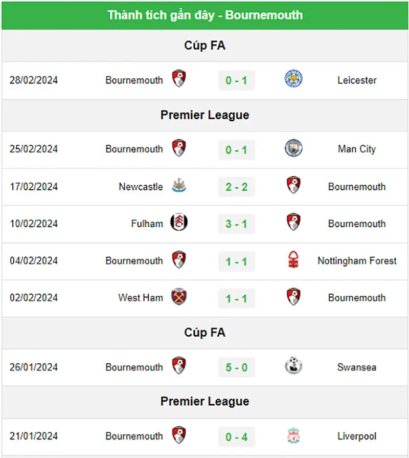Click the Nottingham Forest crest
Viewport: 409px width, 458px height.
pos(293,259)
